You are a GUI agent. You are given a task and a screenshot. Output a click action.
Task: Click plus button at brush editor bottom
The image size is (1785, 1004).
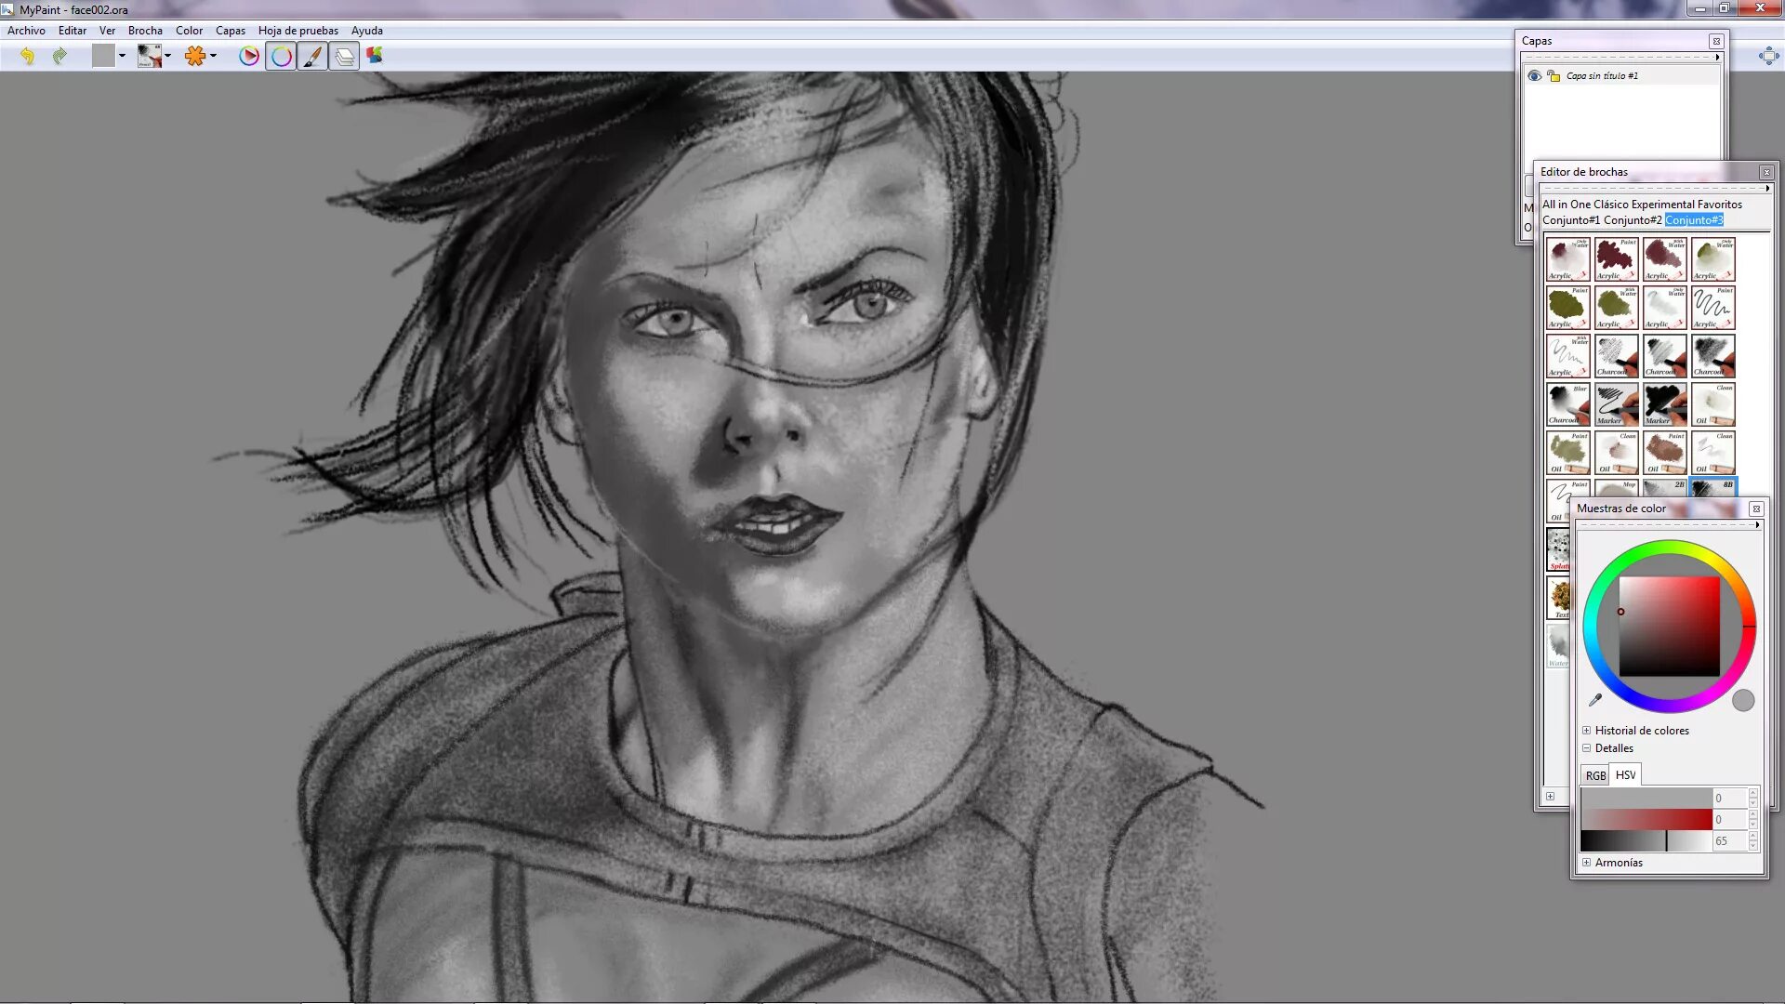[x=1550, y=796]
